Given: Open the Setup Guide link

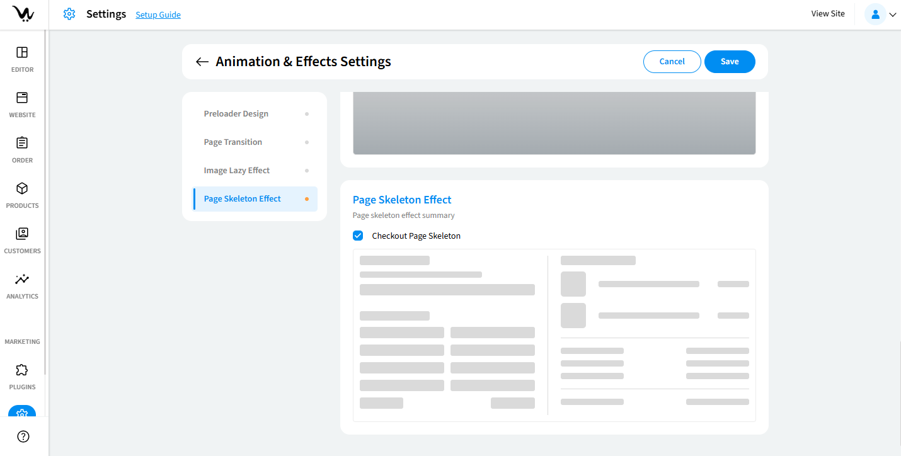Looking at the screenshot, I should 158,14.
